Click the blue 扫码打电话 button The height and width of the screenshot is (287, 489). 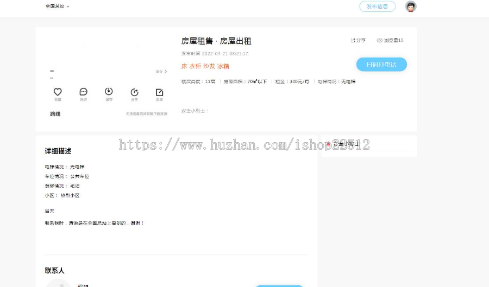click(x=381, y=65)
